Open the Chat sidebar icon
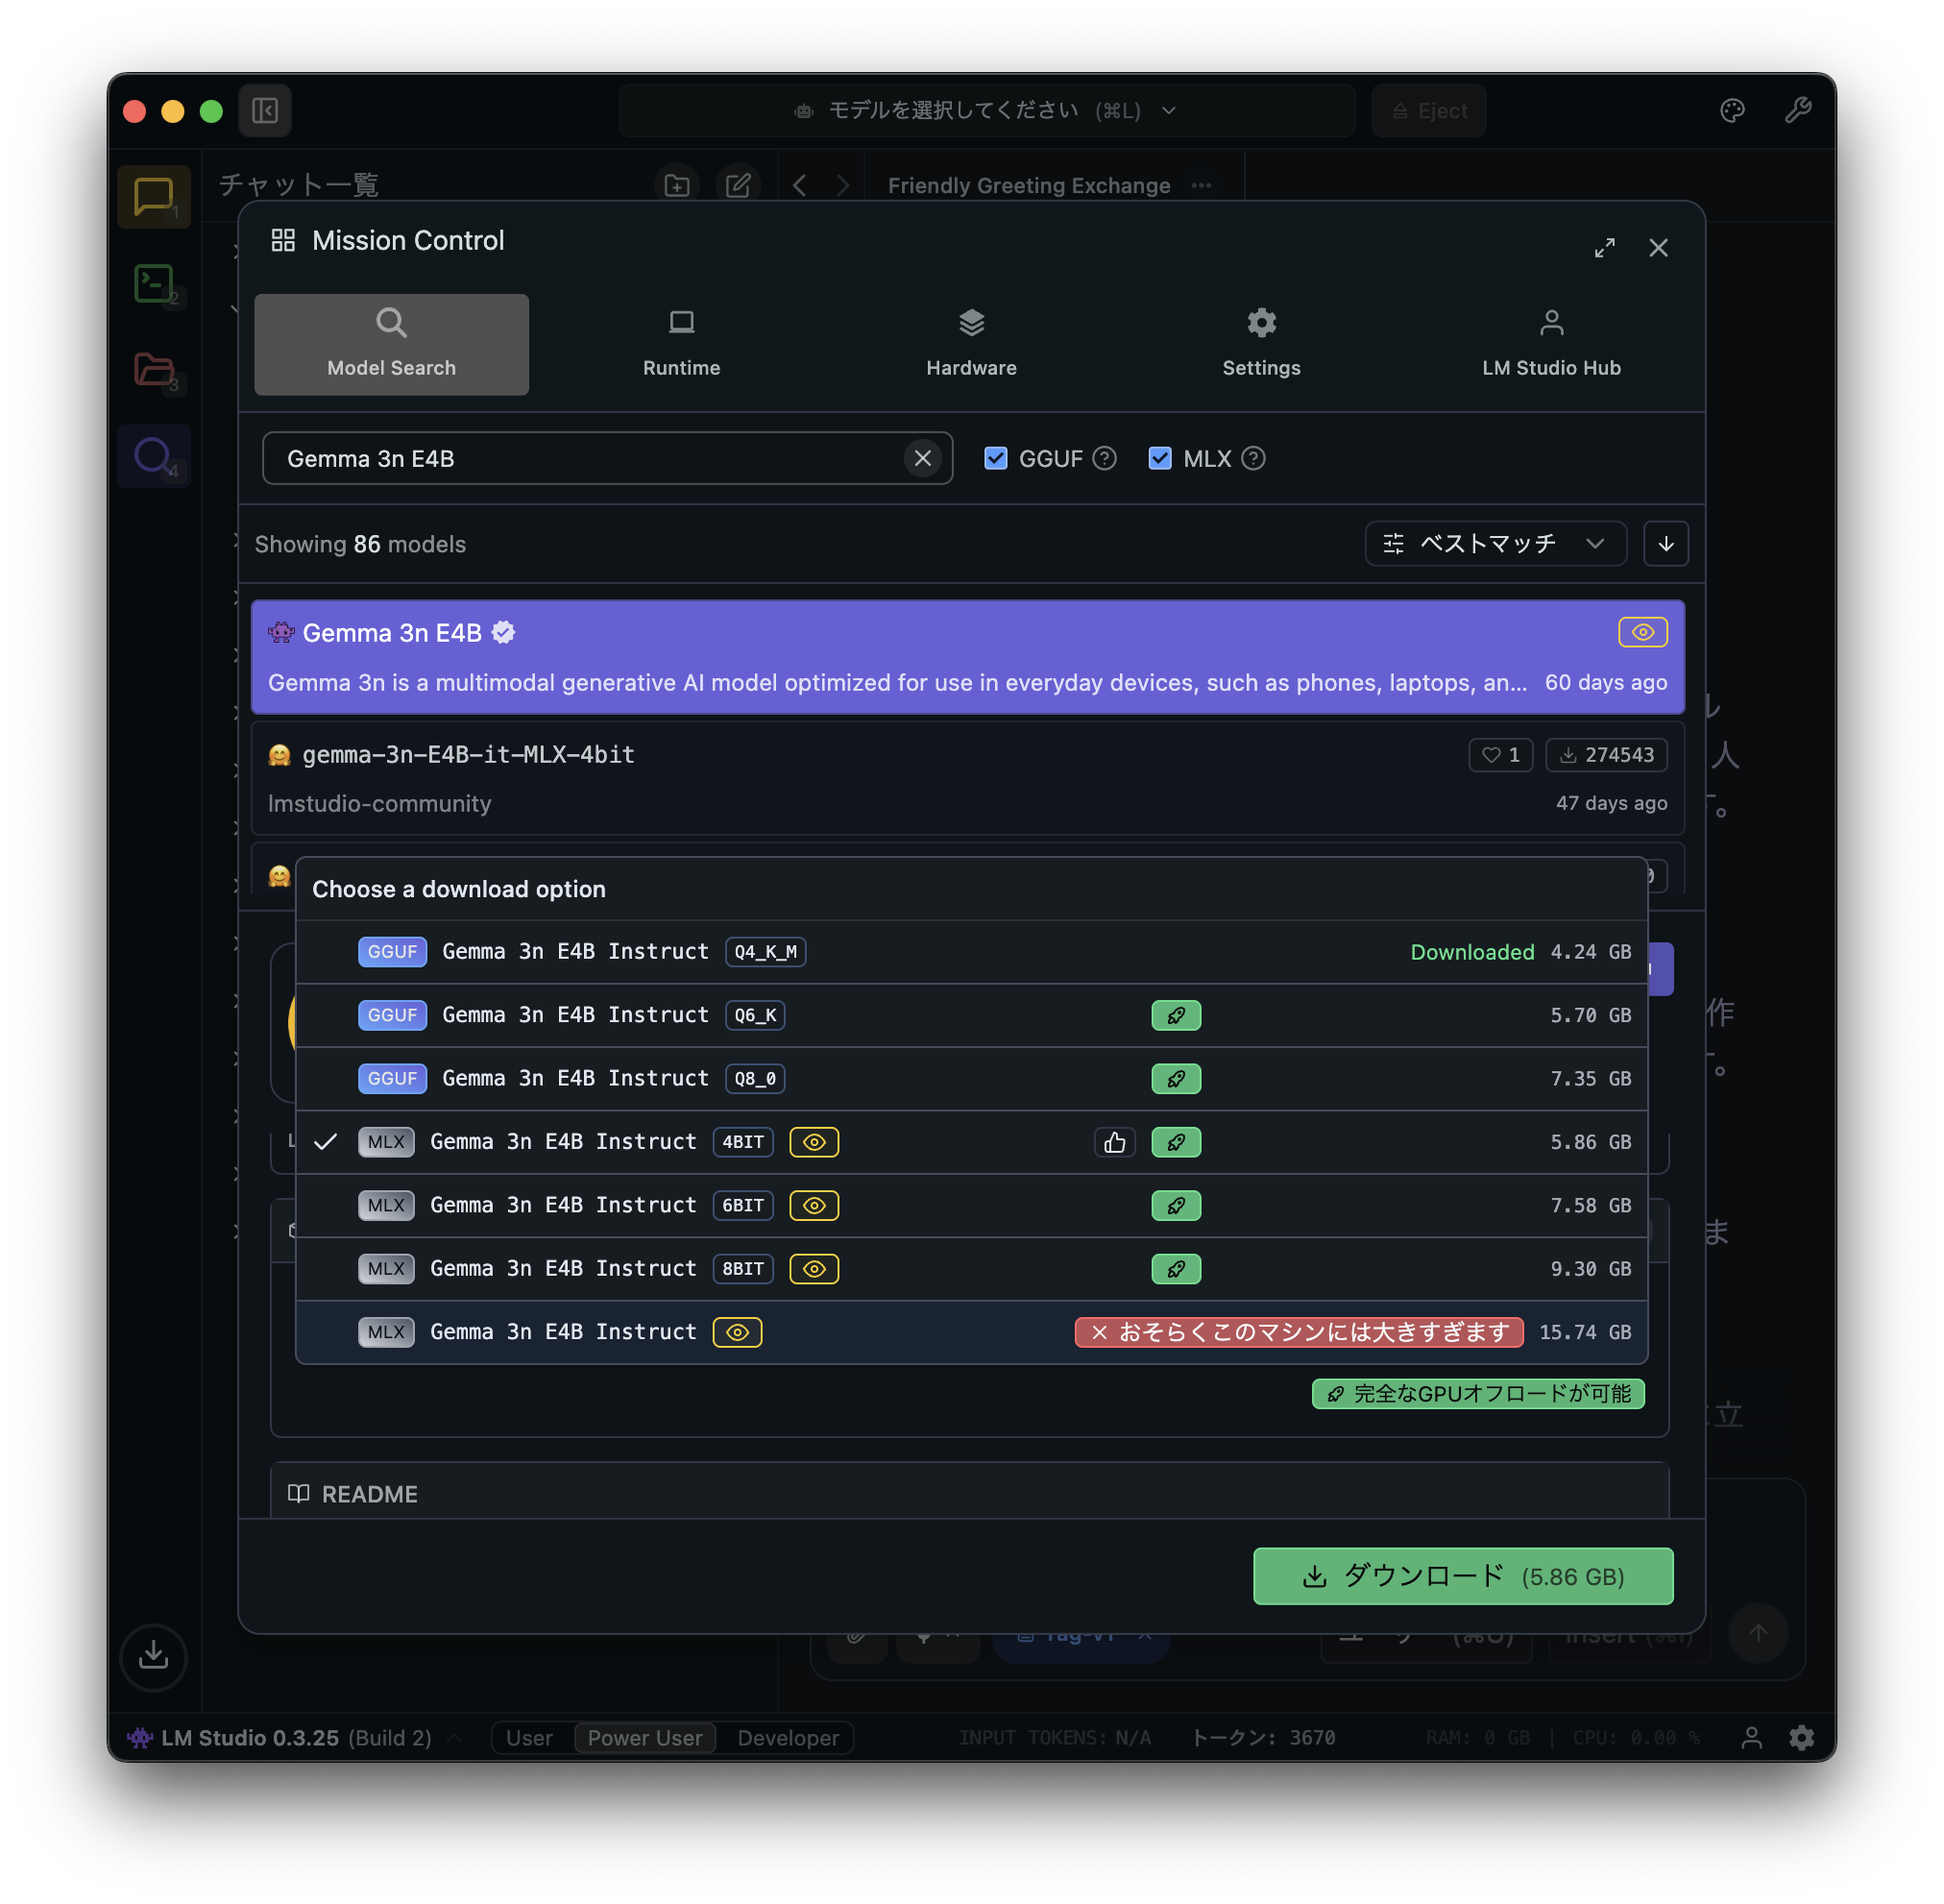Image resolution: width=1944 pixels, height=1904 pixels. point(153,196)
